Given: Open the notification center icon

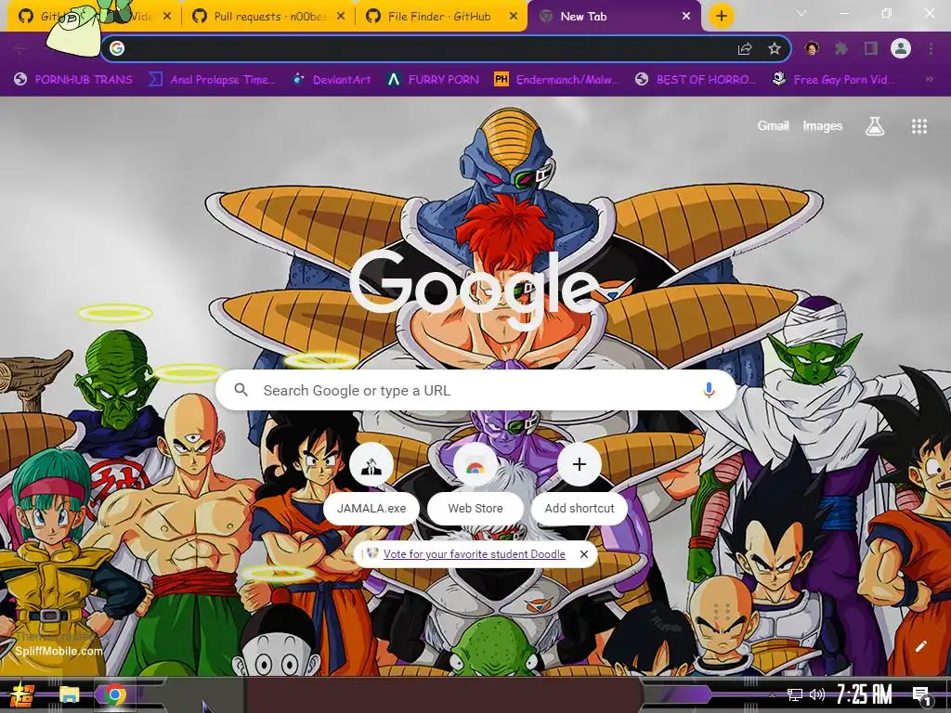Looking at the screenshot, I should [922, 694].
